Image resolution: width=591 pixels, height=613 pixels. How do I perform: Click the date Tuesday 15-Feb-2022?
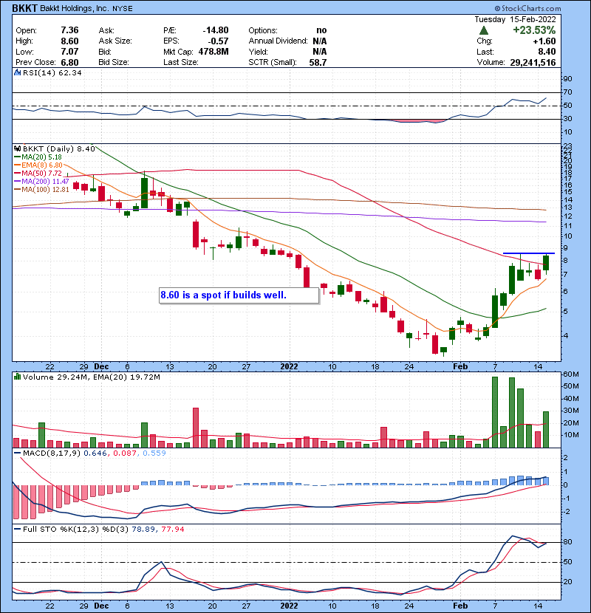(x=515, y=19)
